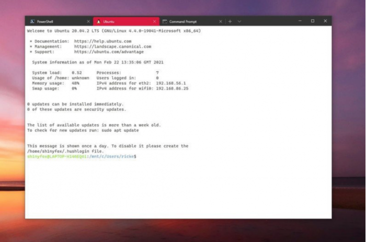The width and height of the screenshot is (366, 242).
Task: Click the PowerShell tab icon
Action: point(32,21)
